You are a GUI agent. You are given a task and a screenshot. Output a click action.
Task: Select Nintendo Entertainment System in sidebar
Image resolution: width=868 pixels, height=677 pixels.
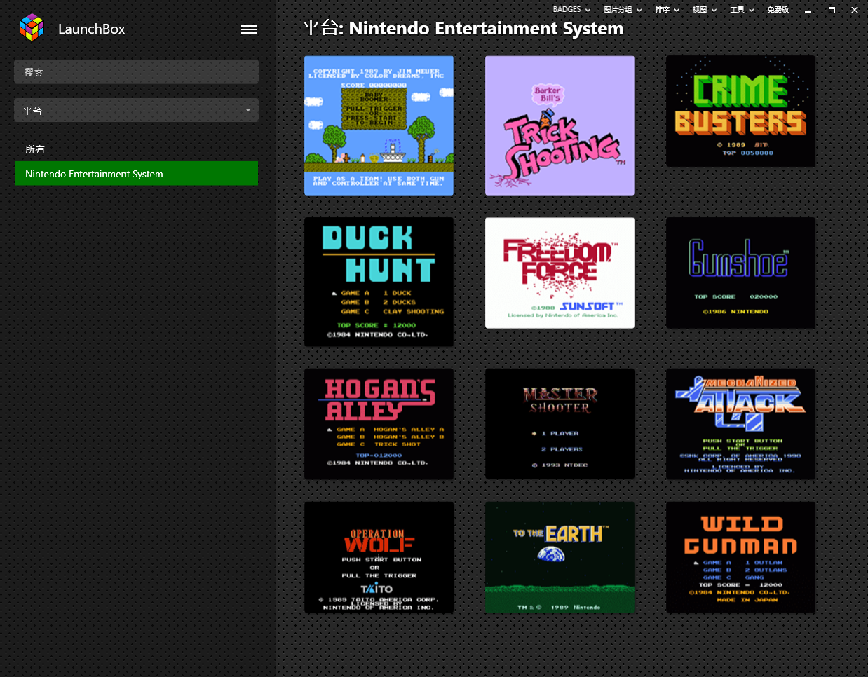(136, 174)
